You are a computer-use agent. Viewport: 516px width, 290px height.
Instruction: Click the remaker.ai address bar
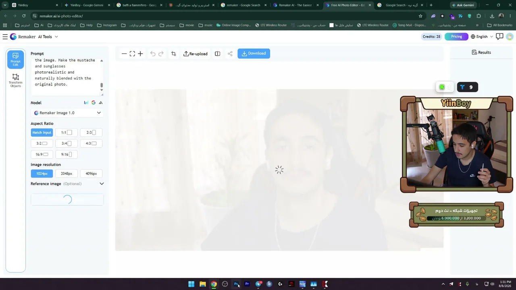pyautogui.click(x=226, y=16)
